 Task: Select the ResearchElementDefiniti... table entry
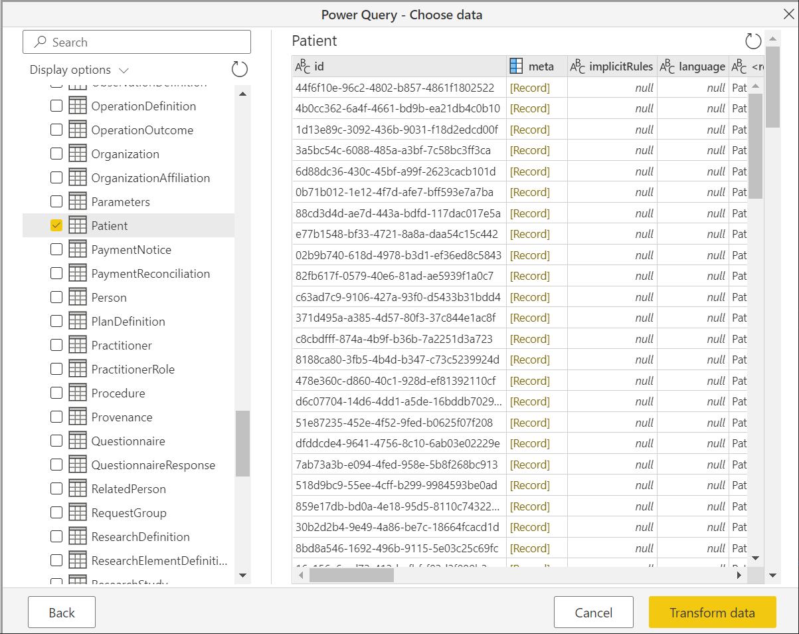pos(129,560)
